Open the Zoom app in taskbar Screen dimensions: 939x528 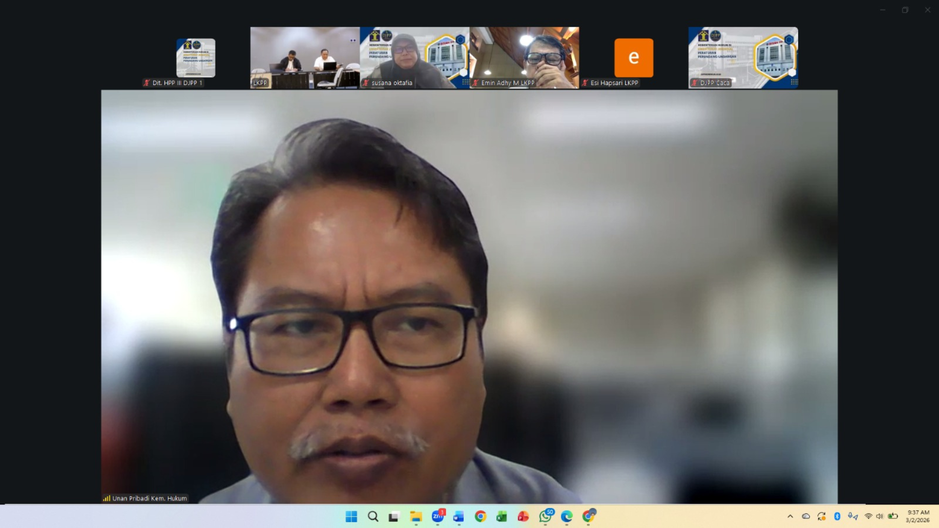[438, 517]
